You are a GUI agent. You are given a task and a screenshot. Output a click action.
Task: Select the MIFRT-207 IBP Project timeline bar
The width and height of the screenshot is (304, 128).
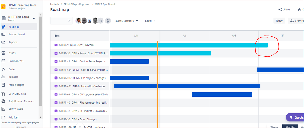click(129, 78)
